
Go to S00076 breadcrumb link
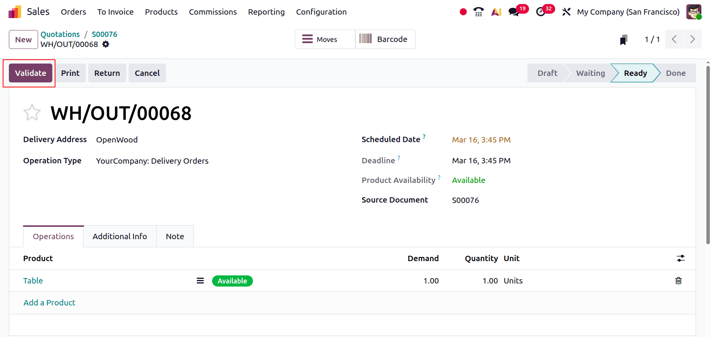pyautogui.click(x=104, y=34)
